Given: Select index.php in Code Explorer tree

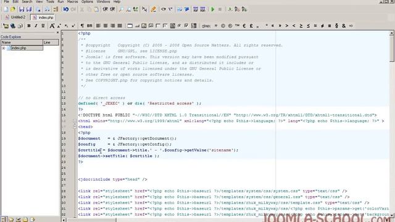Looking at the screenshot, I should pyautogui.click(x=19, y=48).
